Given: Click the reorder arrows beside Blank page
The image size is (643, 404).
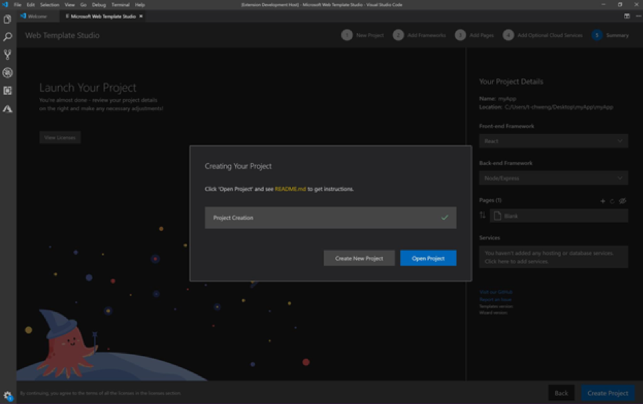Looking at the screenshot, I should click(482, 215).
